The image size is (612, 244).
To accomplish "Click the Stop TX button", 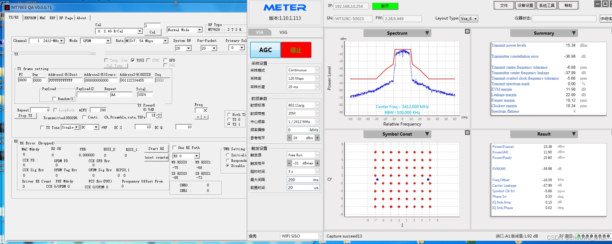I will 25,115.
